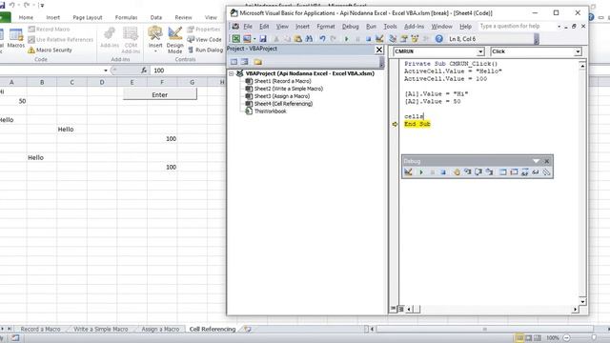Click View Code icon in Project pane
This screenshot has width=610, height=343.
coord(234,62)
